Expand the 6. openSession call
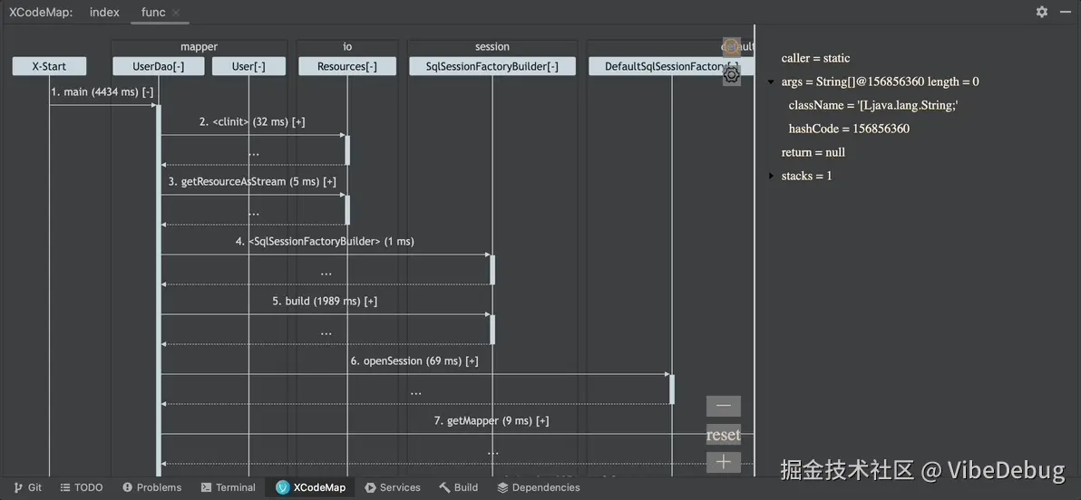Screen dimensions: 1081x500 472,361
